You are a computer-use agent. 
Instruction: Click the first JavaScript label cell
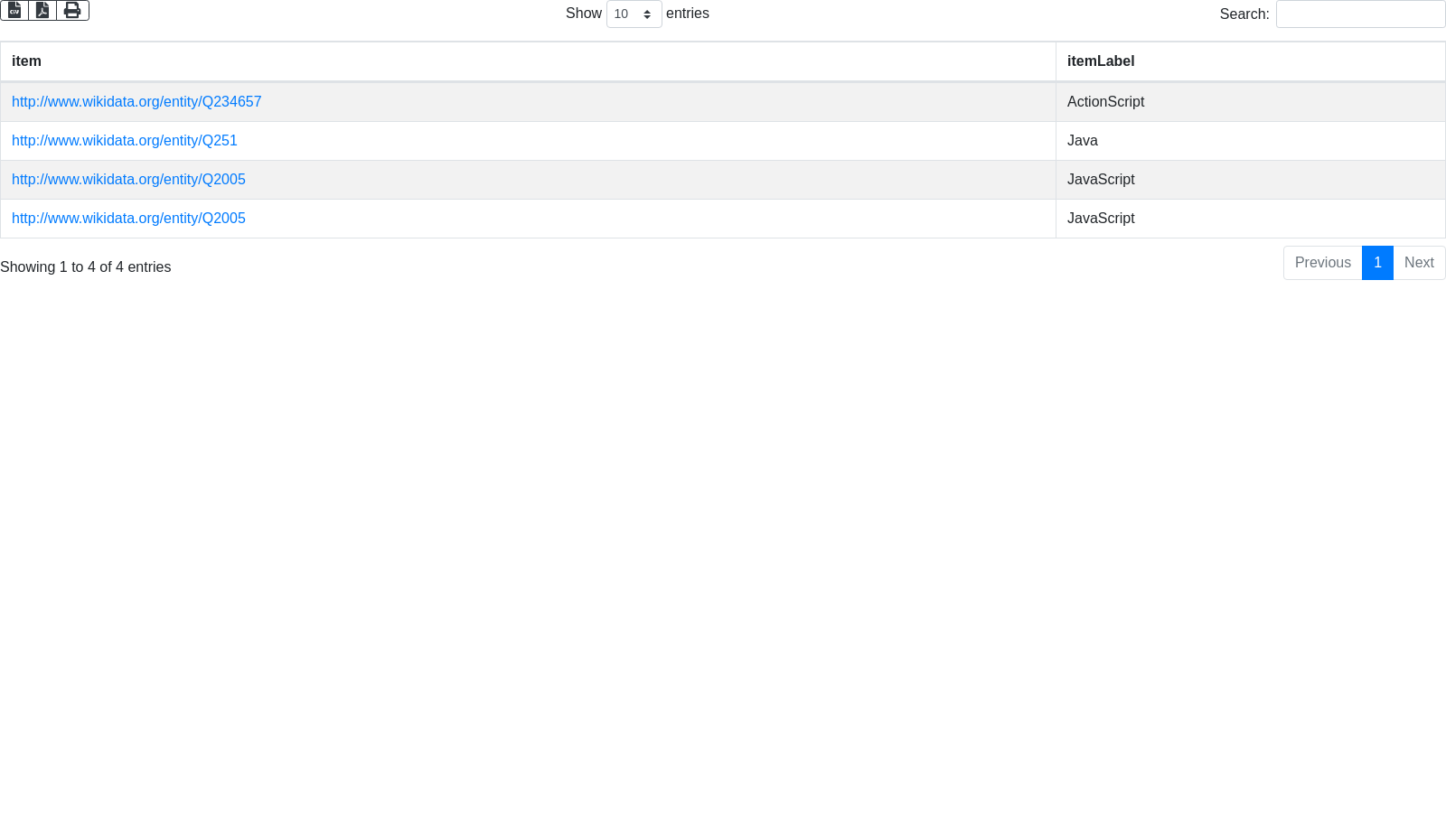(1100, 180)
